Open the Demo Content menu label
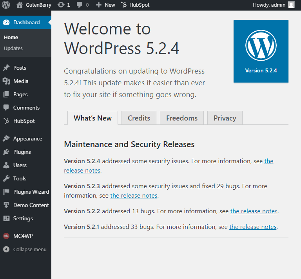 click(x=31, y=205)
